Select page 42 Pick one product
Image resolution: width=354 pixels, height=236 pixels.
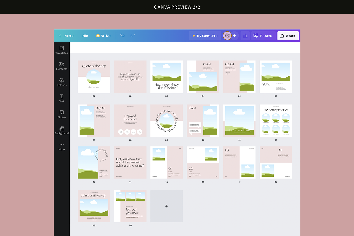point(276,121)
